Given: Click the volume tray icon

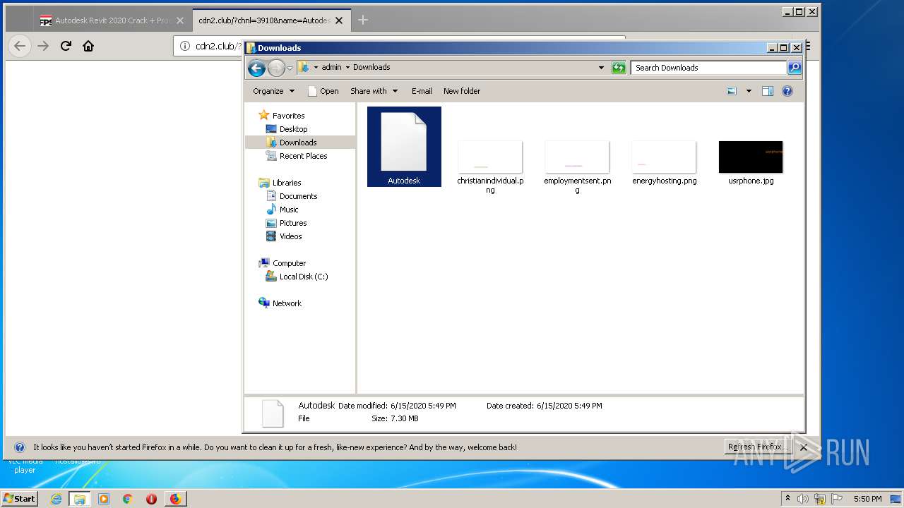Looking at the screenshot, I should coord(803,499).
